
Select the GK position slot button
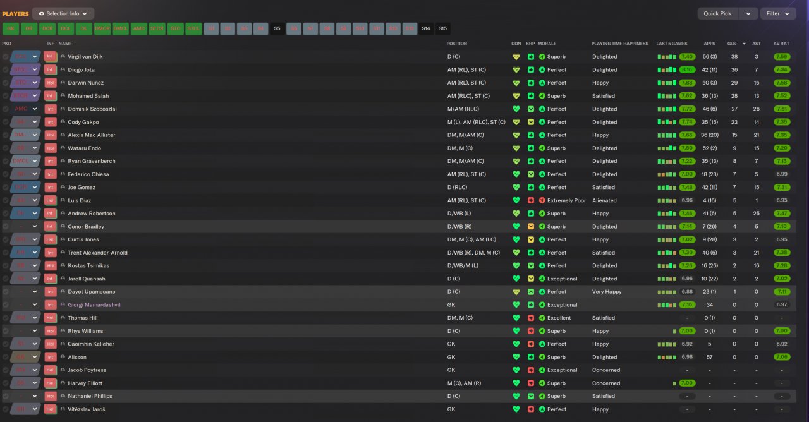click(11, 28)
